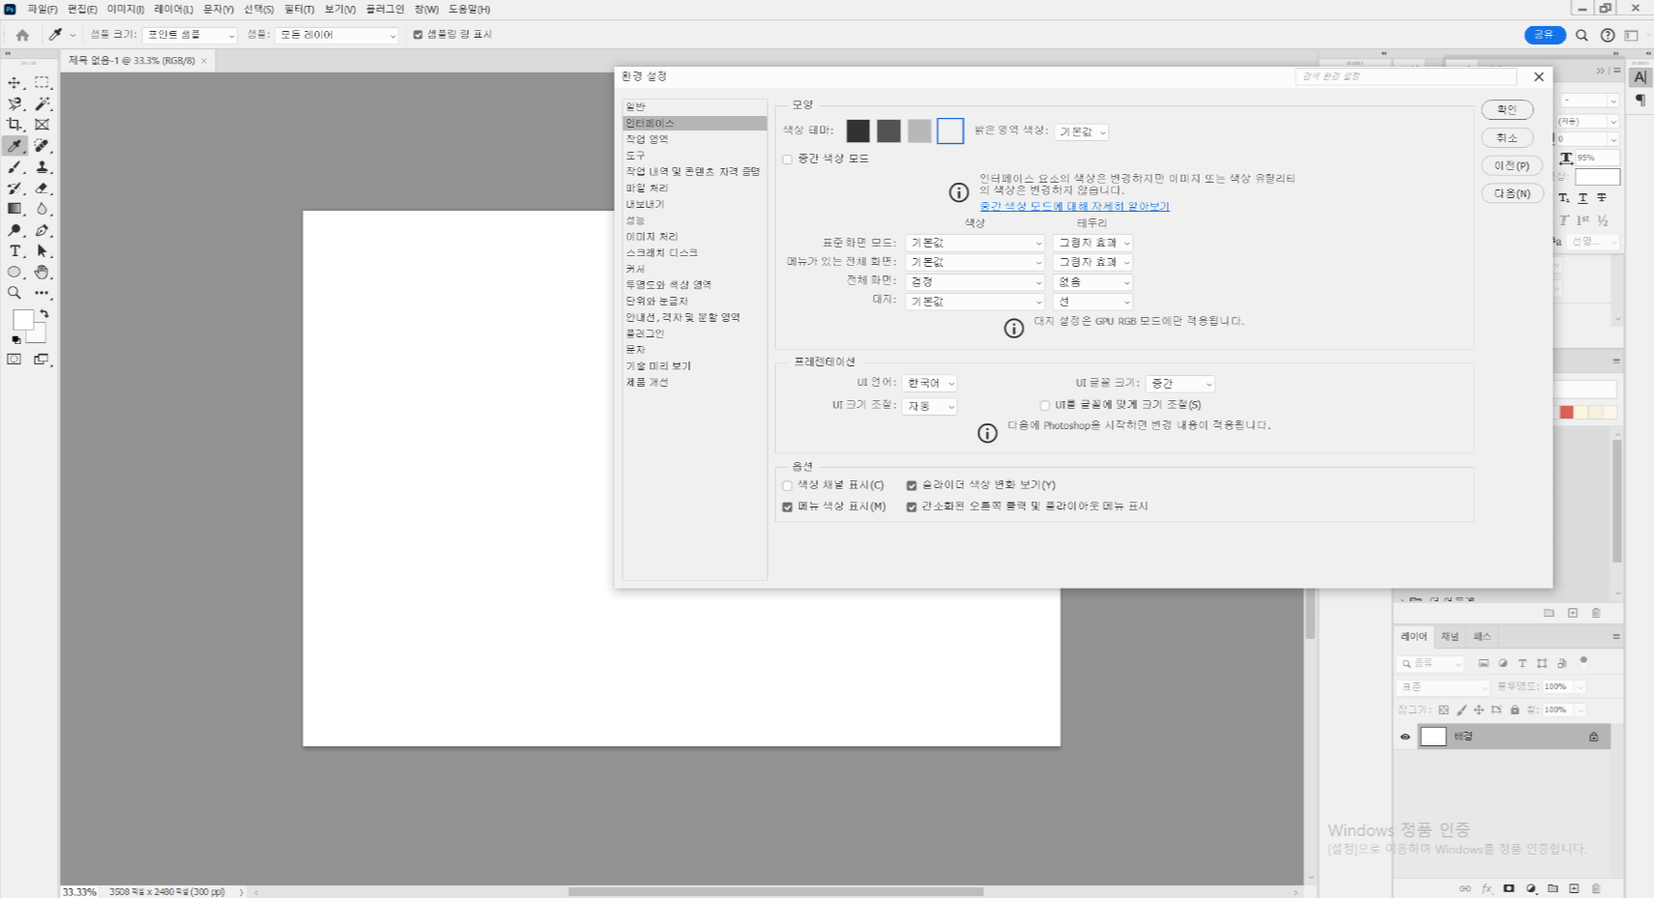Toggle 샘플링 링 표시 in options bar
Viewport: 1654px width, 898px height.
coord(418,35)
